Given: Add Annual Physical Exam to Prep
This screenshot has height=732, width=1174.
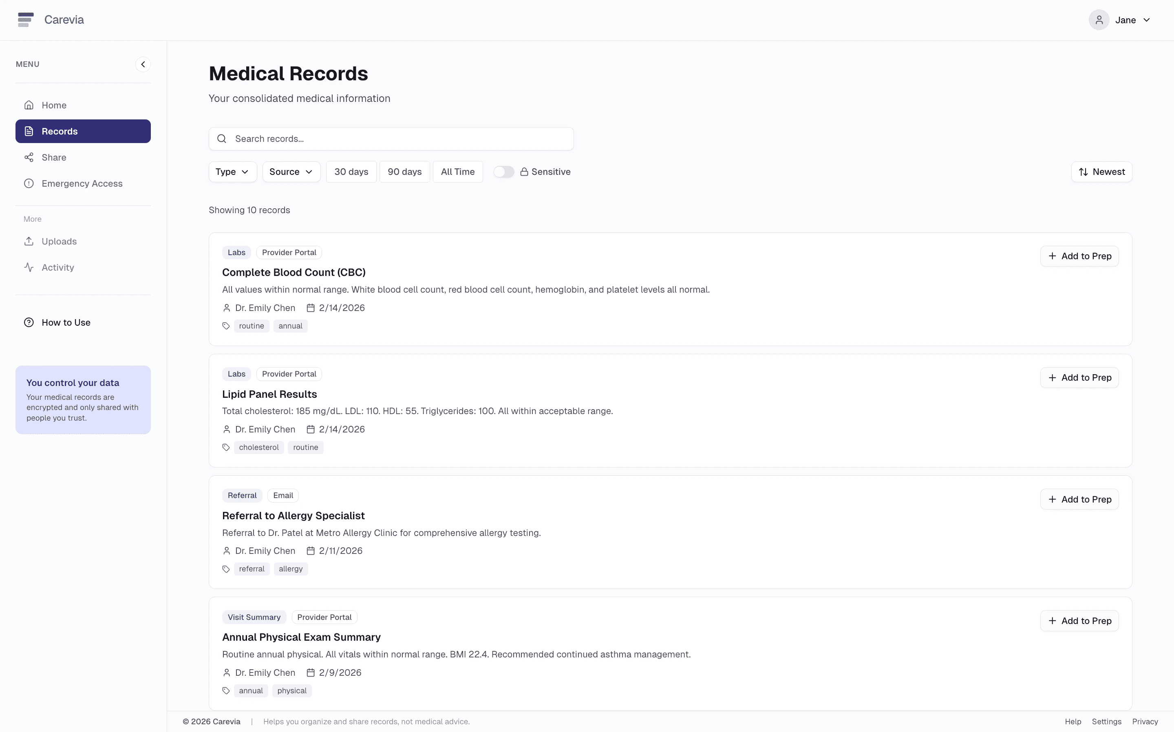Looking at the screenshot, I should pyautogui.click(x=1079, y=621).
